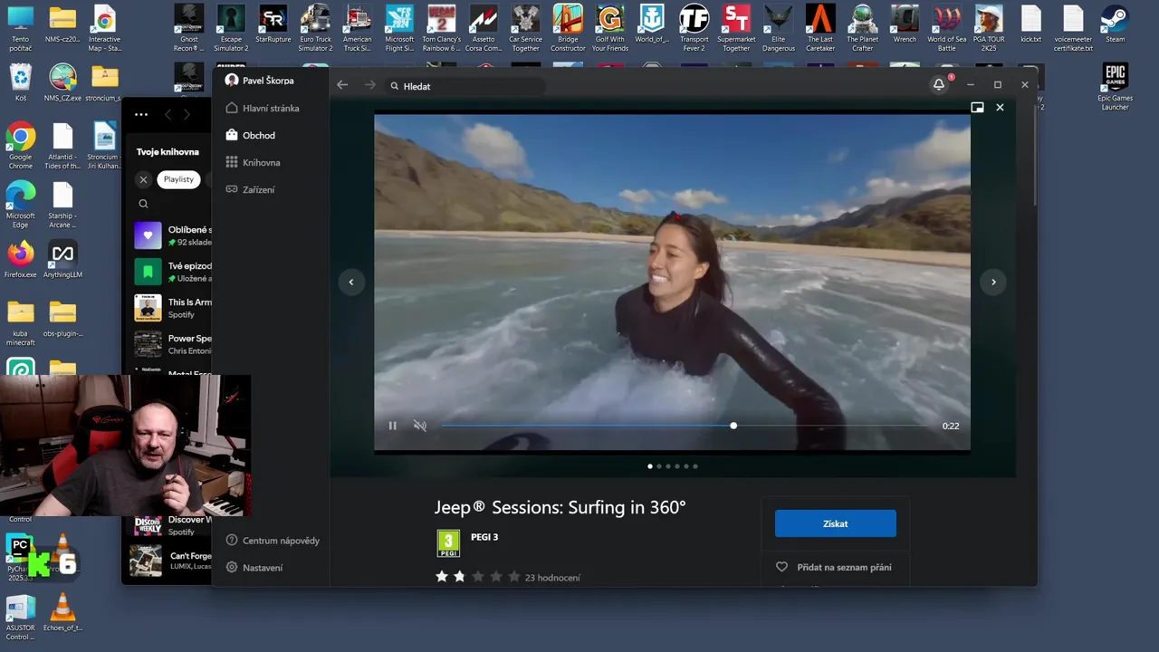Go back in Spotify navigation

pos(168,114)
